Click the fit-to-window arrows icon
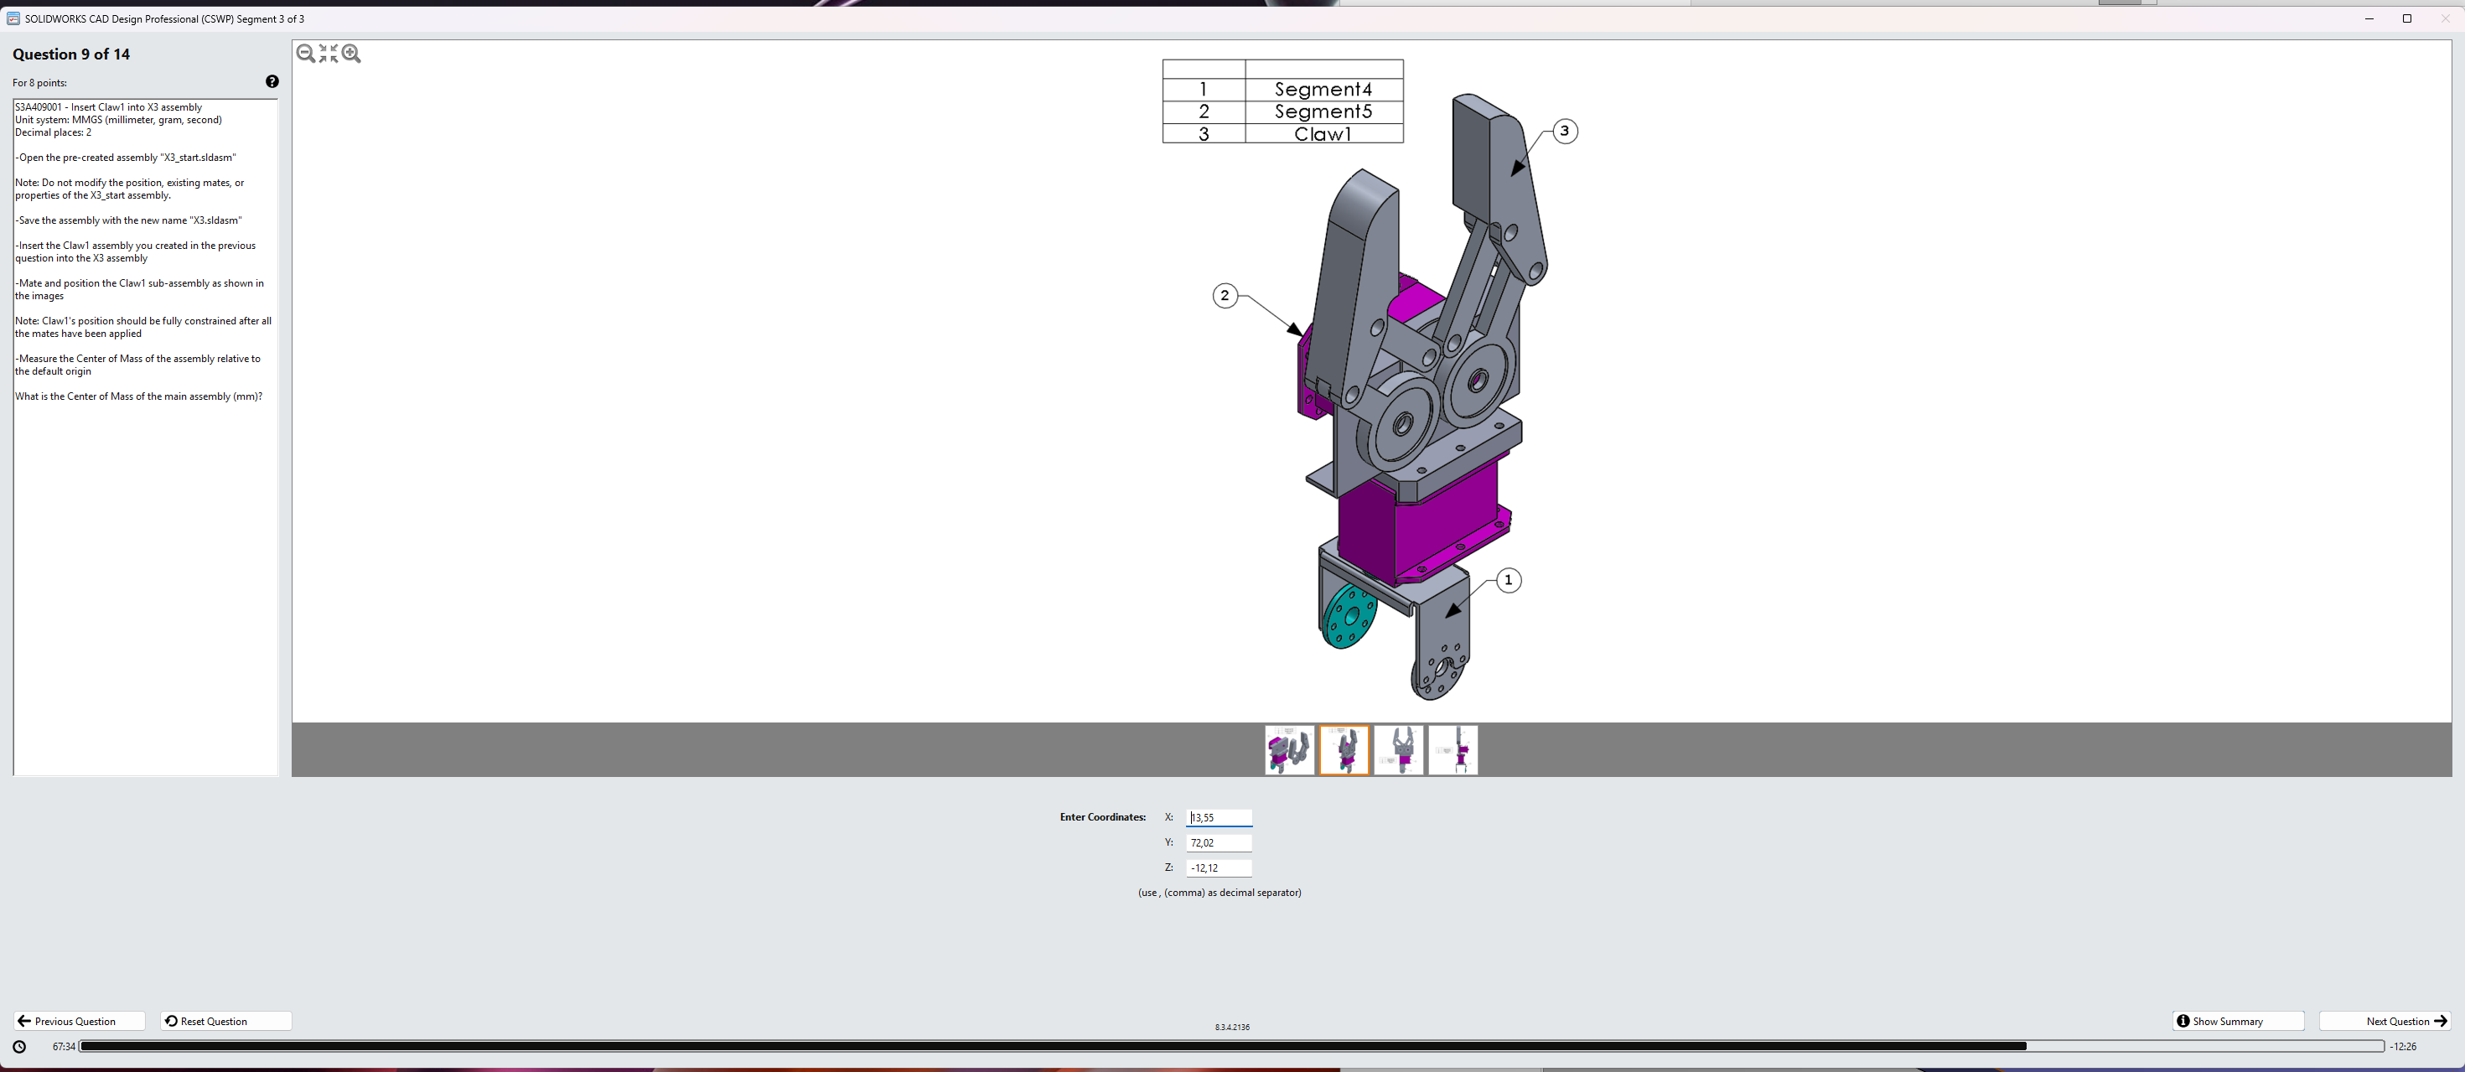 [x=329, y=54]
